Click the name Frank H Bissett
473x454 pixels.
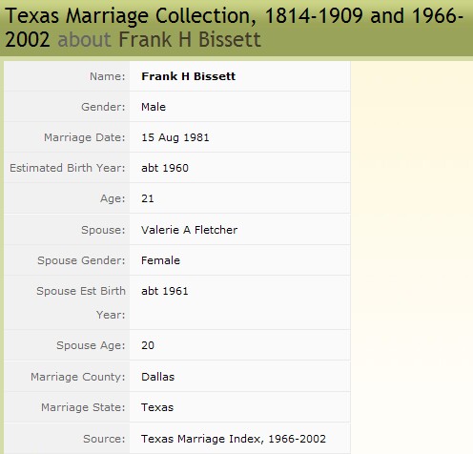coord(189,76)
